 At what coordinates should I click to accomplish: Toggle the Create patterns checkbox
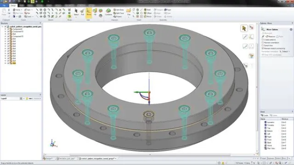tap(263, 40)
